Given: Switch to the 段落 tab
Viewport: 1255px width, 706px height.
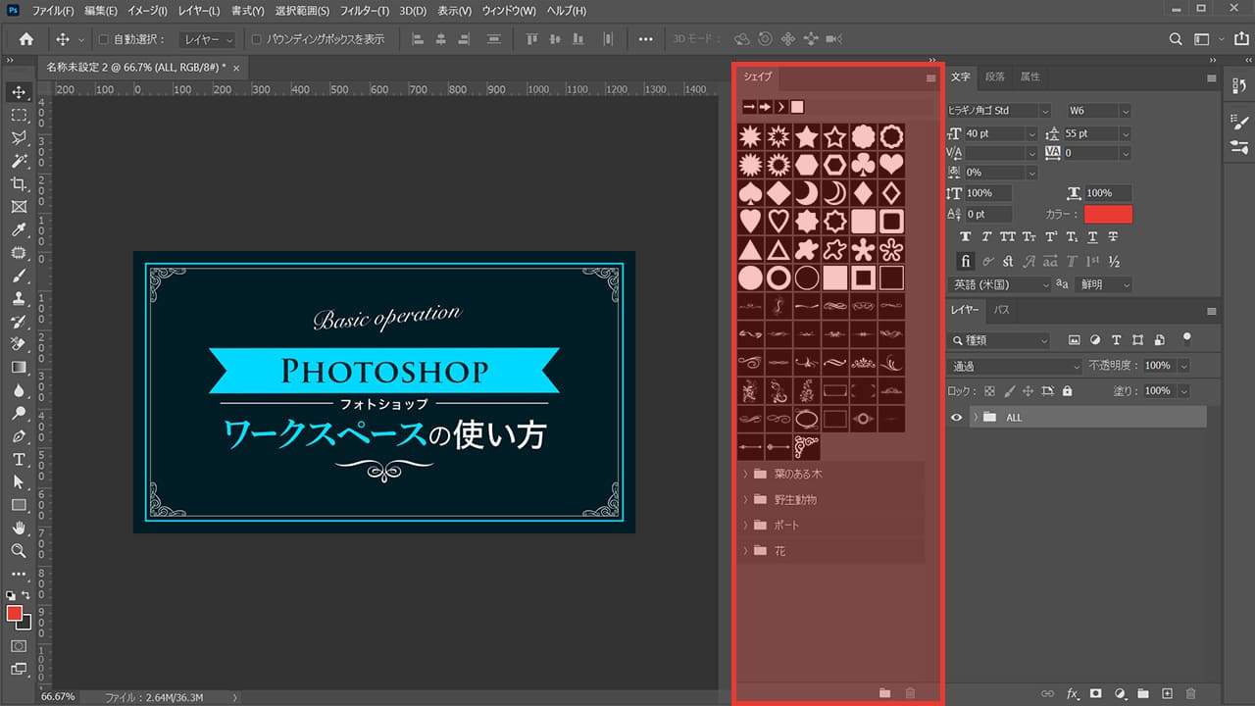Looking at the screenshot, I should (995, 76).
